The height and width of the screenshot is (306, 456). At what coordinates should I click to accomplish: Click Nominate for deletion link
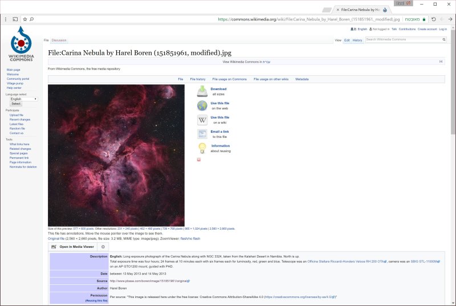[x=23, y=167]
